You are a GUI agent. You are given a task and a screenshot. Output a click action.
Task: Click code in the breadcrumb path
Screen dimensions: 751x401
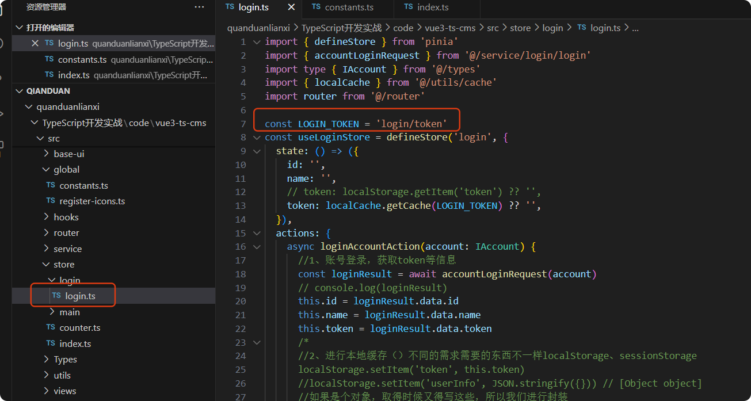[x=403, y=28]
